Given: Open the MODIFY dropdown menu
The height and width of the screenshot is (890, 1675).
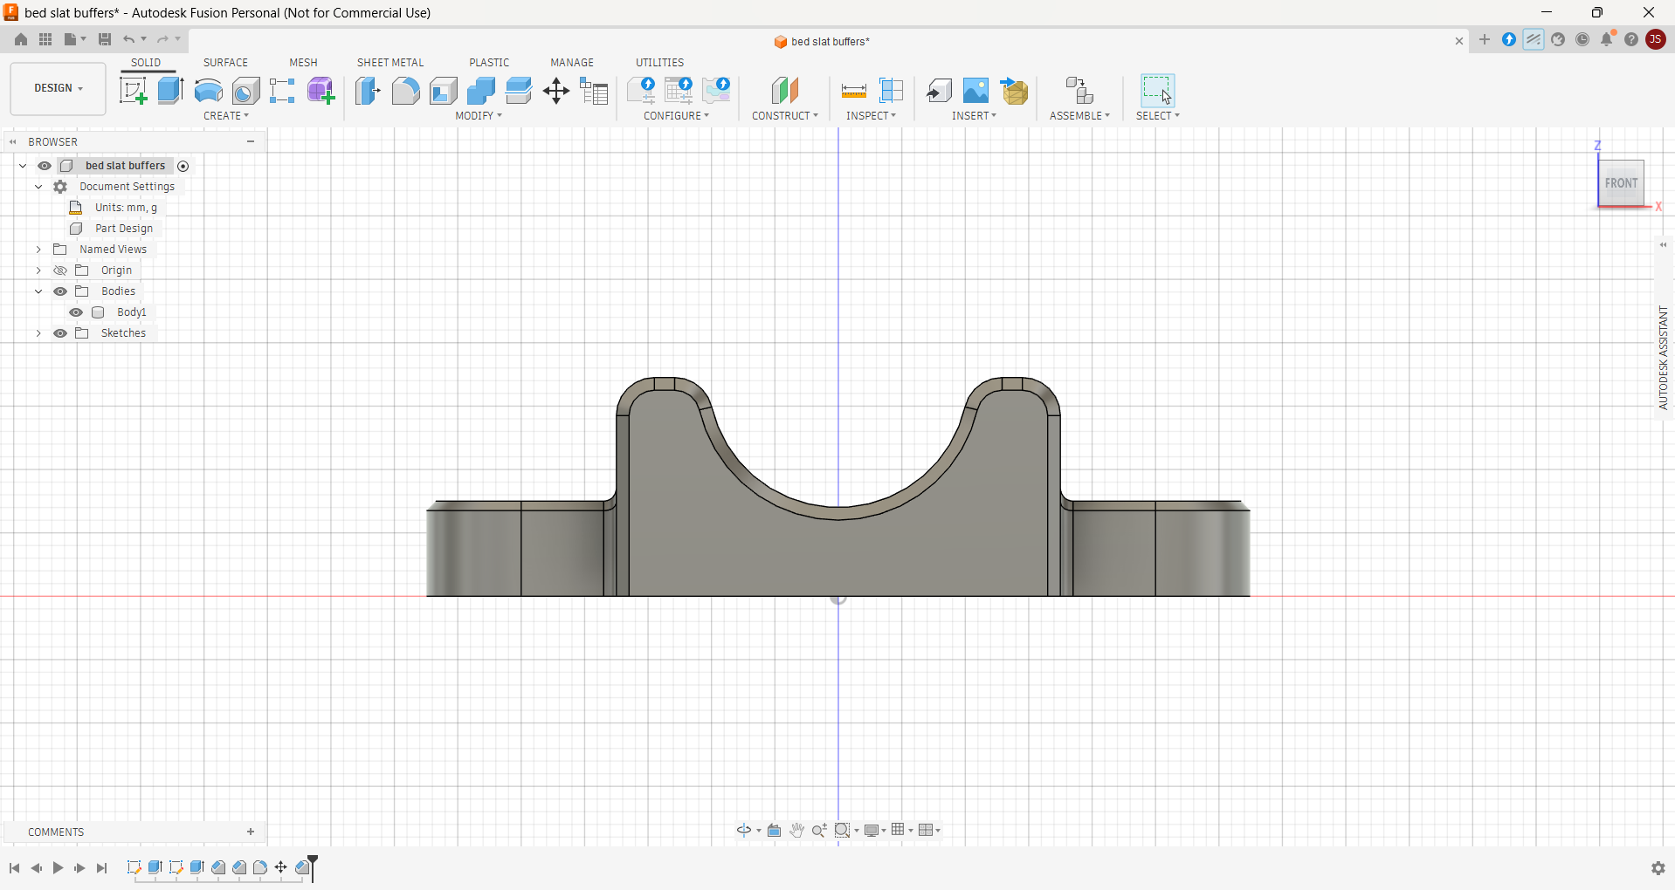Looking at the screenshot, I should pyautogui.click(x=479, y=116).
